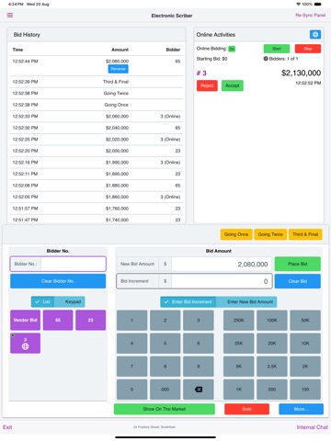Mark the property as Sold
The height and width of the screenshot is (441, 331).
(246, 409)
